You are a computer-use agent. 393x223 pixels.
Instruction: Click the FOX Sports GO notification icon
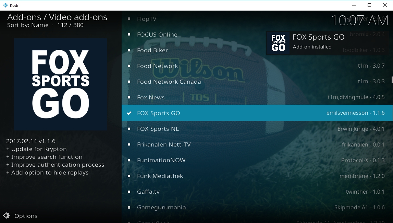click(x=278, y=43)
